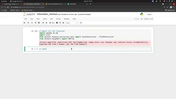
Task: Move selected cell up arrow
Action: 43,23
